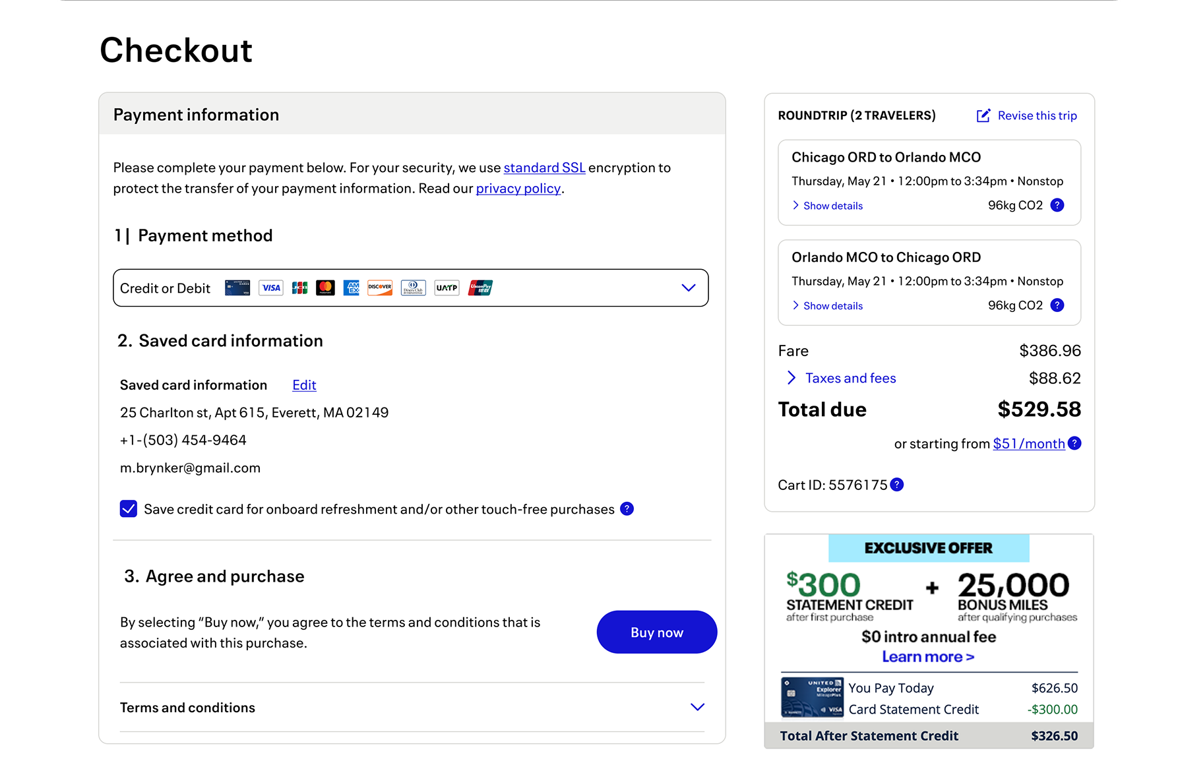Click the Taxes and fees amount $88.62
This screenshot has height=763, width=1178.
tap(1055, 378)
